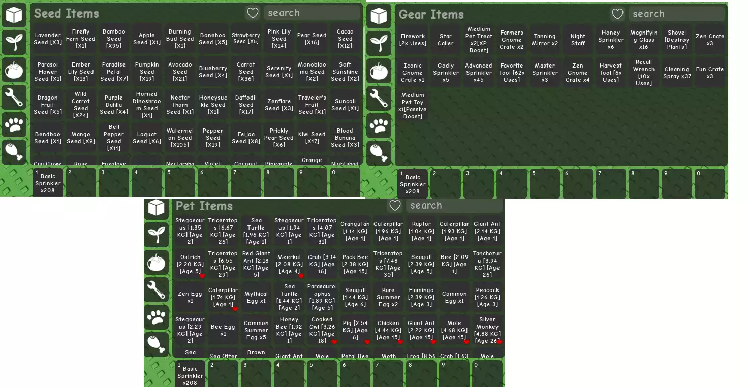
Task: Open the sprout seeds icon beside Pet Items
Action: [x=156, y=234]
